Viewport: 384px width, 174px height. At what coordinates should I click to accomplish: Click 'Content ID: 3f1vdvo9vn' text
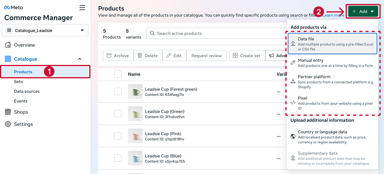165,117
